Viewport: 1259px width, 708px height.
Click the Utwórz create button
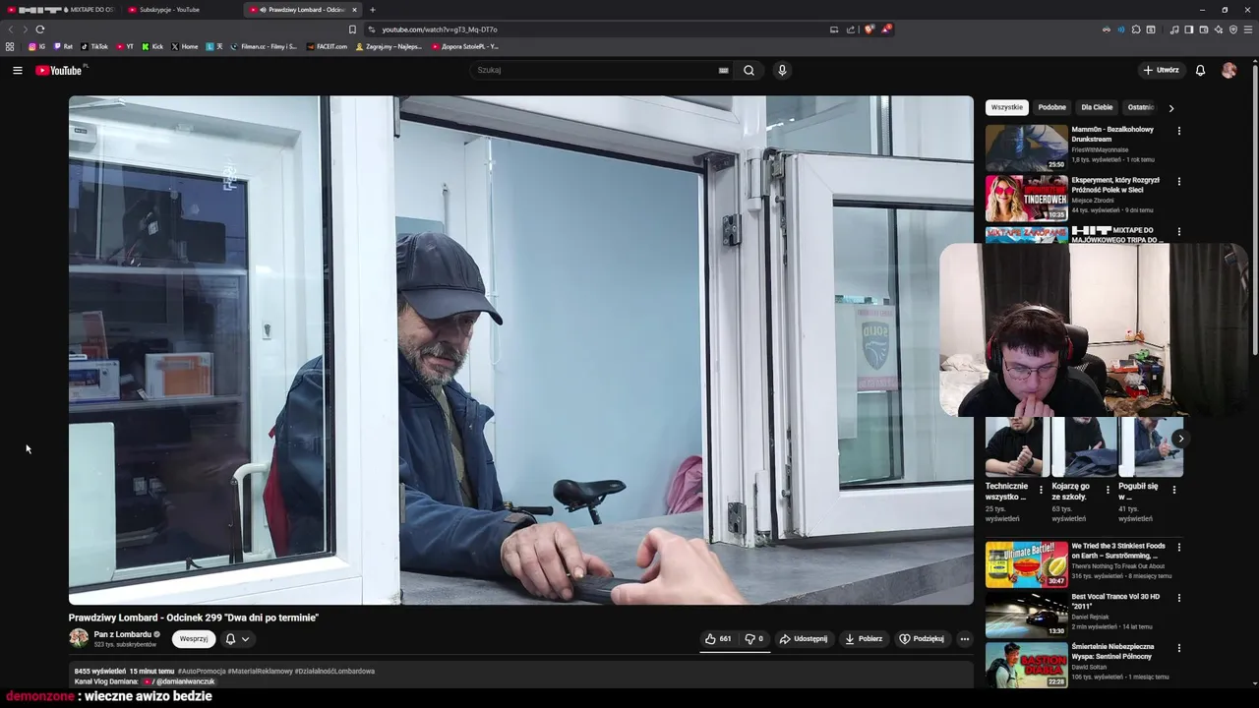(x=1161, y=70)
